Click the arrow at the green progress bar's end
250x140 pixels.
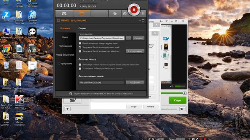(x=185, y=93)
